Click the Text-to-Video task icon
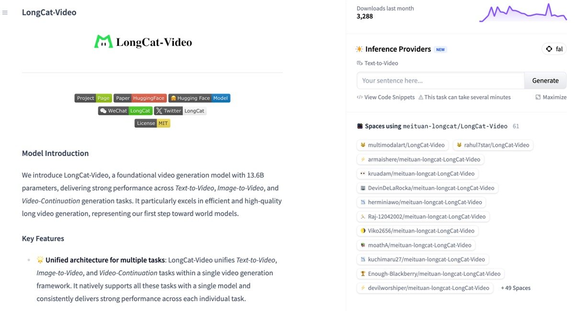The height and width of the screenshot is (311, 586). tap(360, 63)
